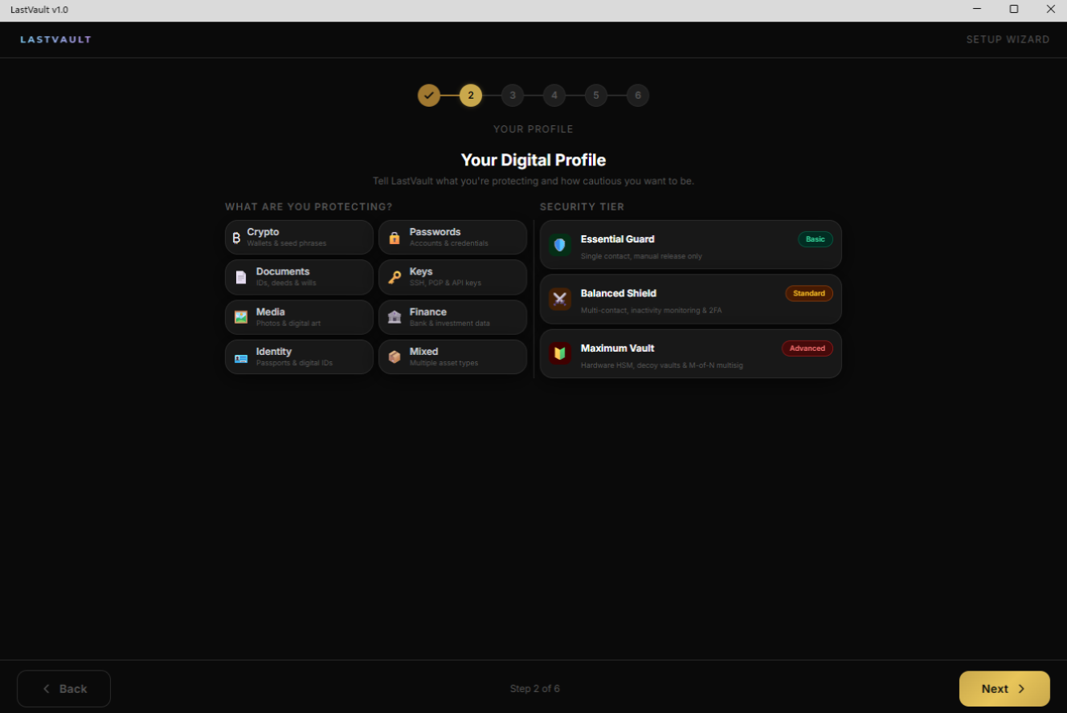This screenshot has height=713, width=1067.
Task: Click the Bitcoin icon on Crypto card
Action: (236, 238)
